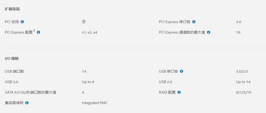Open the USB 修订版 info icon

coord(182,71)
